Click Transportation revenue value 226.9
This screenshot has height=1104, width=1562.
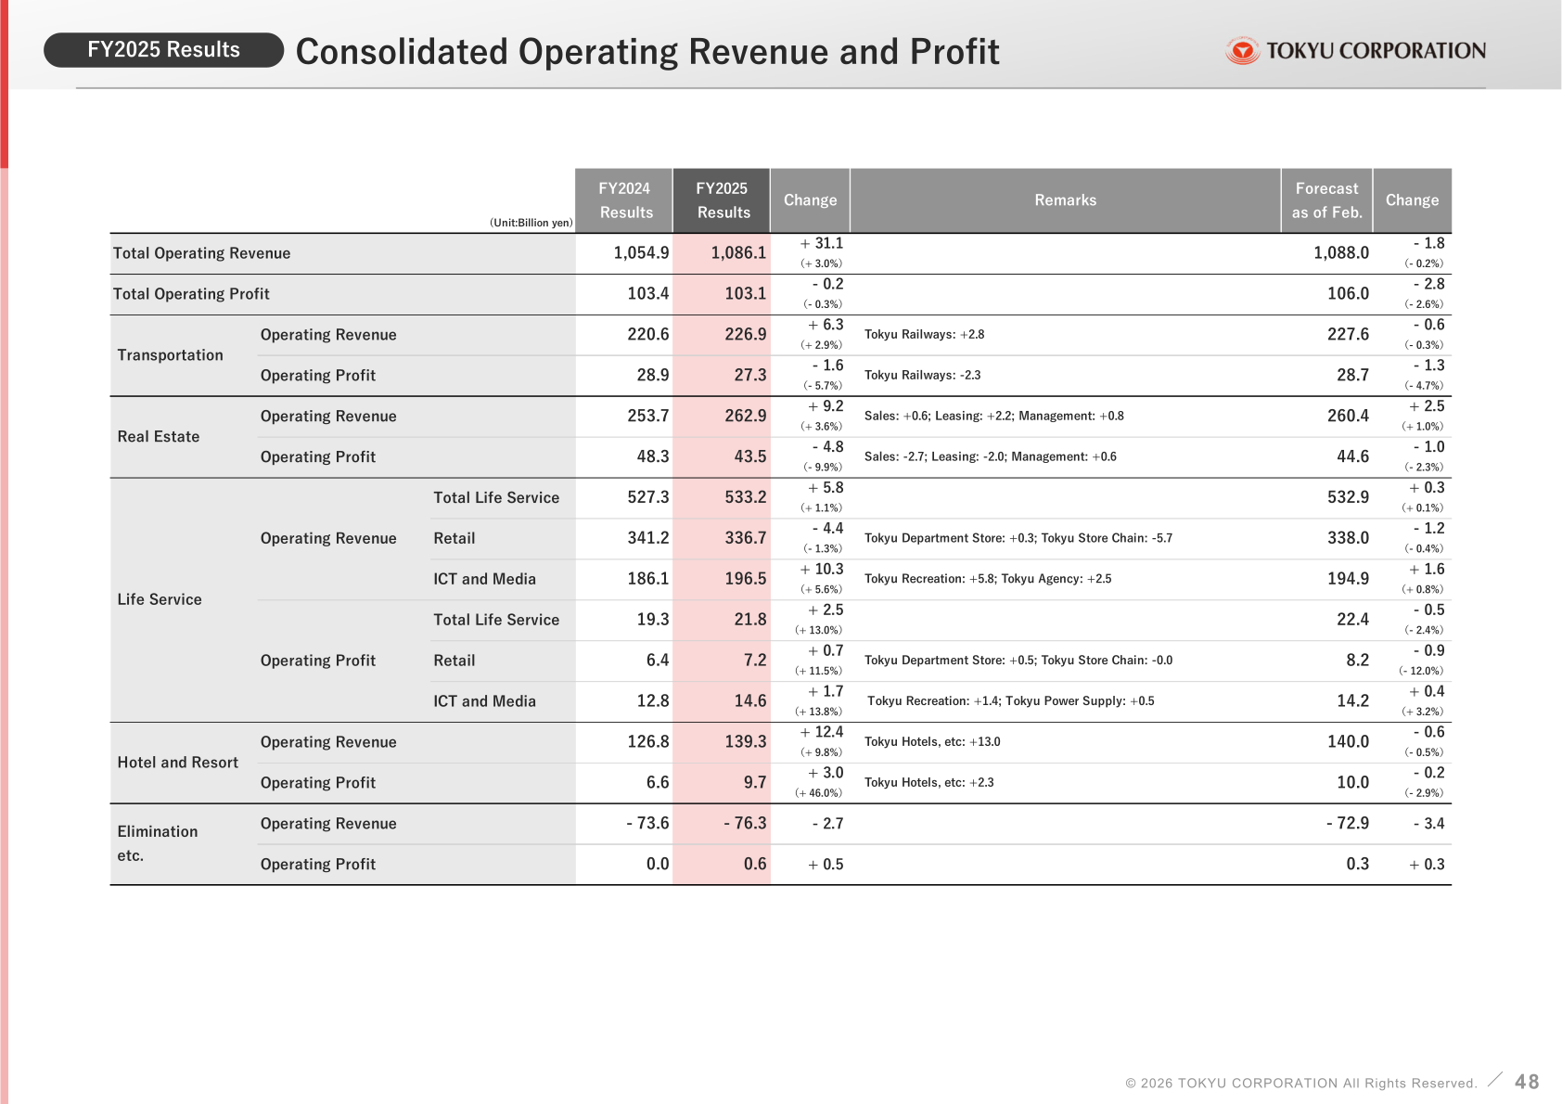[x=746, y=335]
